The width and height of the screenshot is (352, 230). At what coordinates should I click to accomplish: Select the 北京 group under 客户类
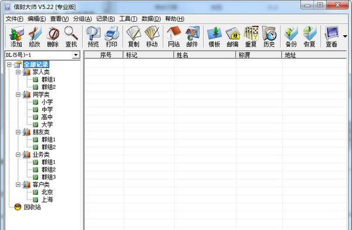(47, 192)
